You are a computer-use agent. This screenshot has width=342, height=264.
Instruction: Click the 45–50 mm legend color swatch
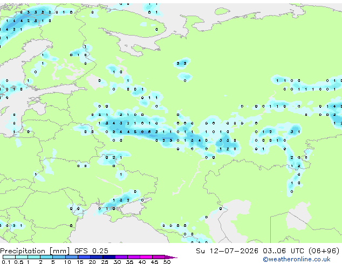coord(159,257)
